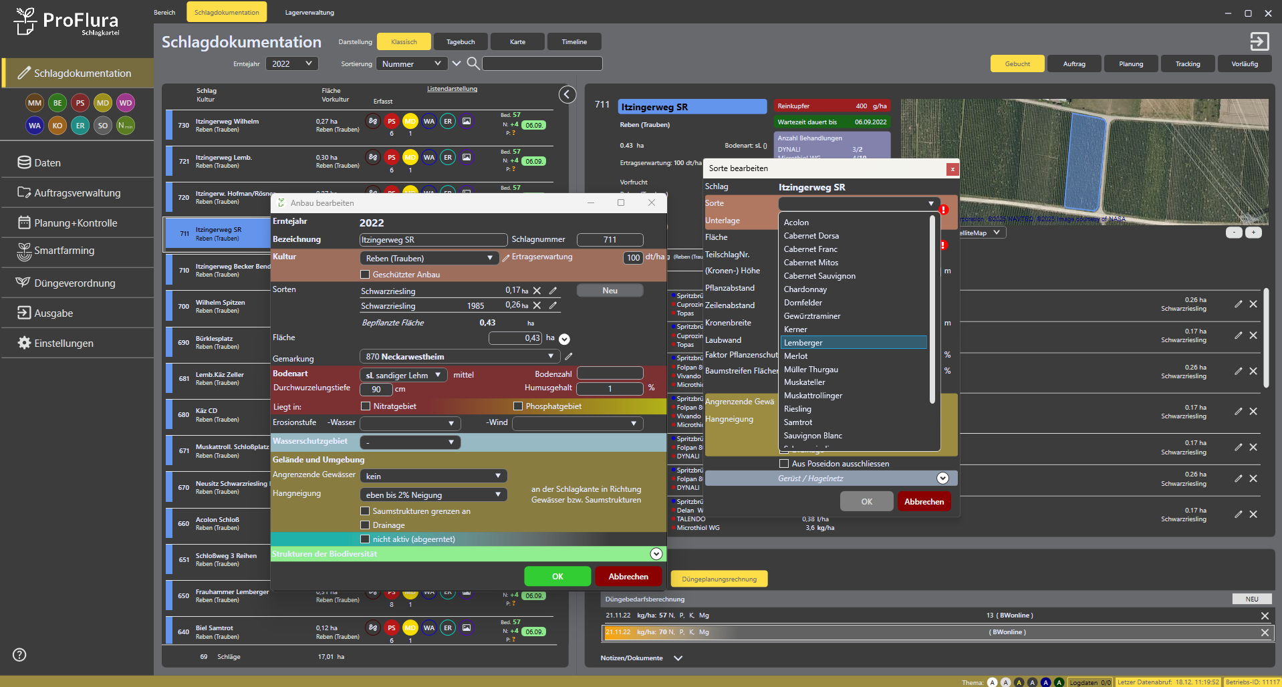This screenshot has width=1282, height=687.
Task: Click the help question mark icon
Action: point(19,655)
